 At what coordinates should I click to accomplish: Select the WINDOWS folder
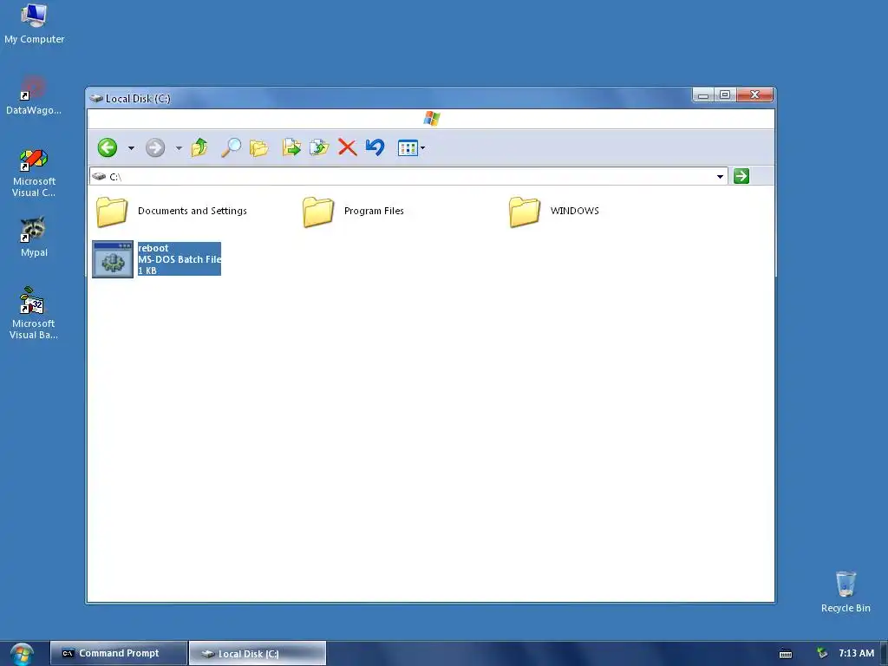[x=524, y=212]
